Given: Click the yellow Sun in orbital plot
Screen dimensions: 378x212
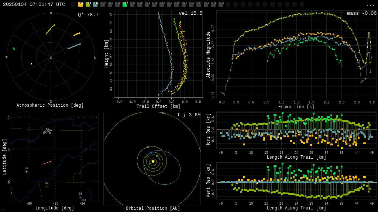Looking at the screenshot, I should point(153,161).
